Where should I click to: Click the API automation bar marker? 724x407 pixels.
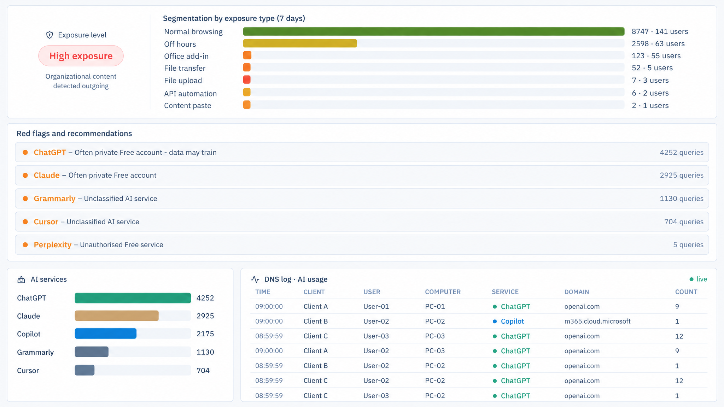247,93
